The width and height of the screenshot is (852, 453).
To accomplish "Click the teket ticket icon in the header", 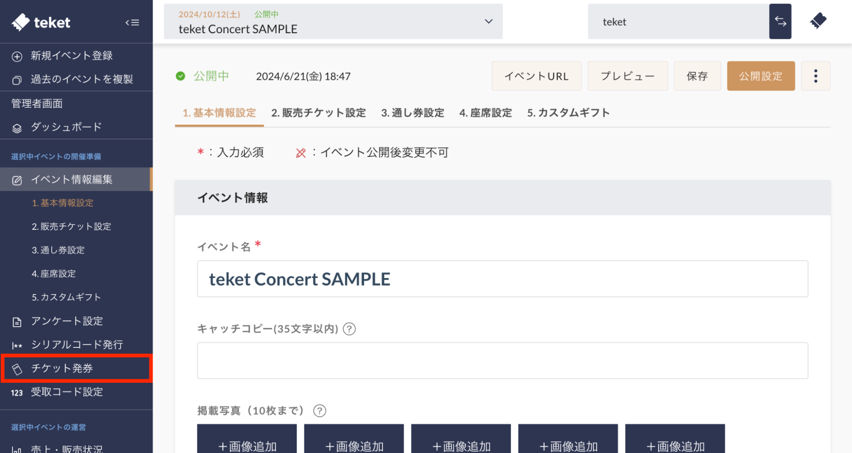I will pyautogui.click(x=818, y=21).
